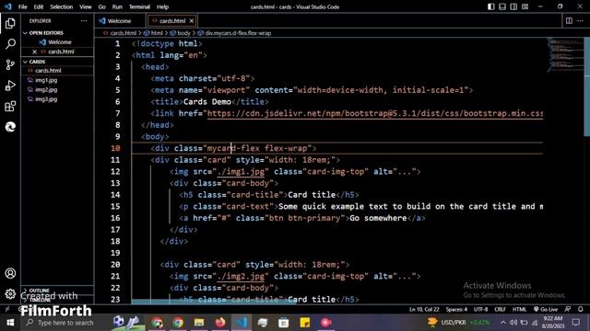Open the Selection menu
590x331 pixels.
pyautogui.click(x=62, y=6)
